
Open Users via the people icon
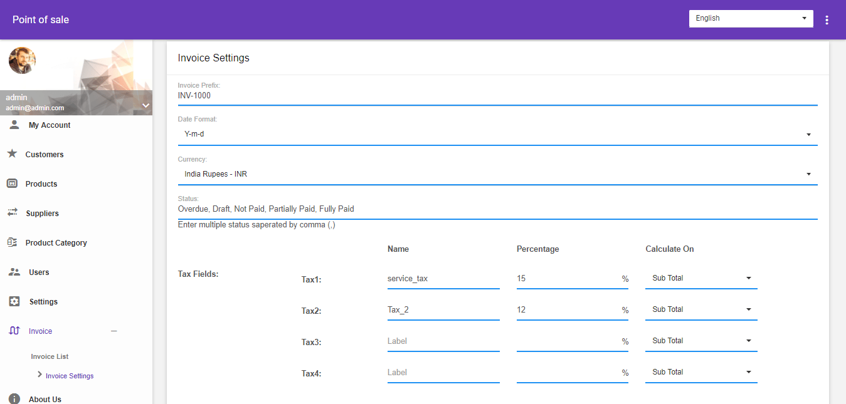14,272
